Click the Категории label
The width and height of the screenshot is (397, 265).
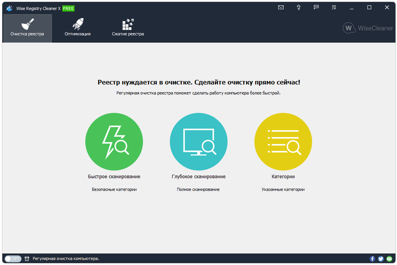click(x=283, y=176)
